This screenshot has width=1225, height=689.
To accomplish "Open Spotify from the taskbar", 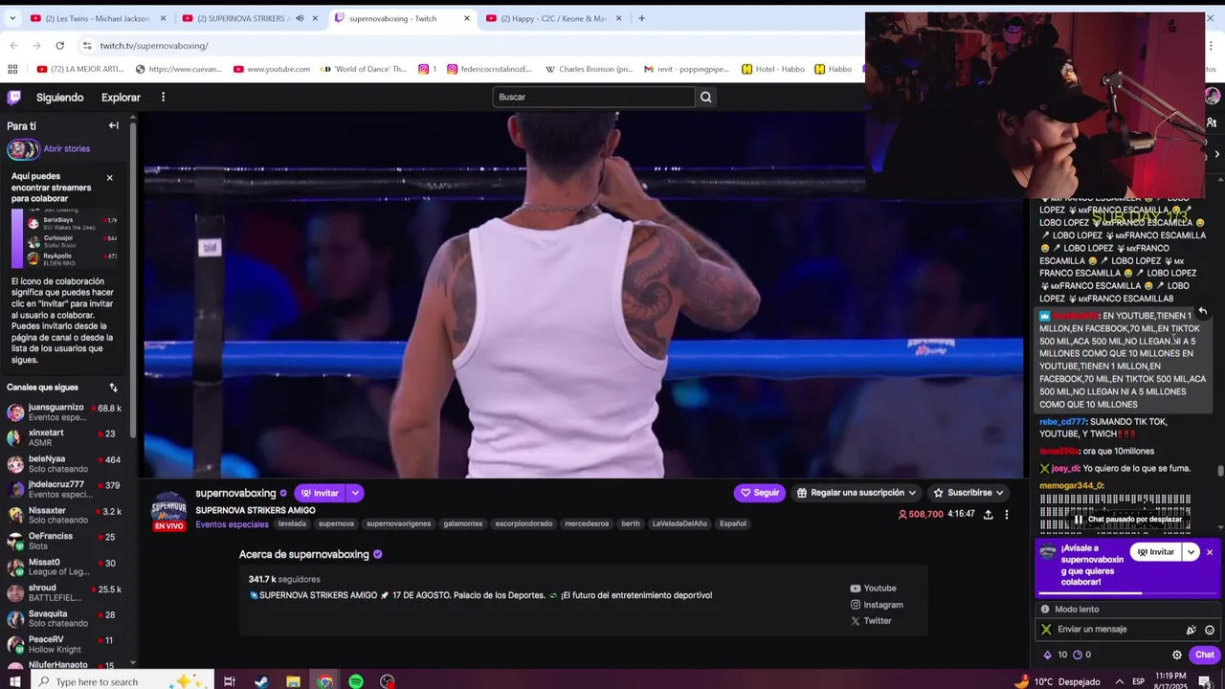I will coord(356,681).
